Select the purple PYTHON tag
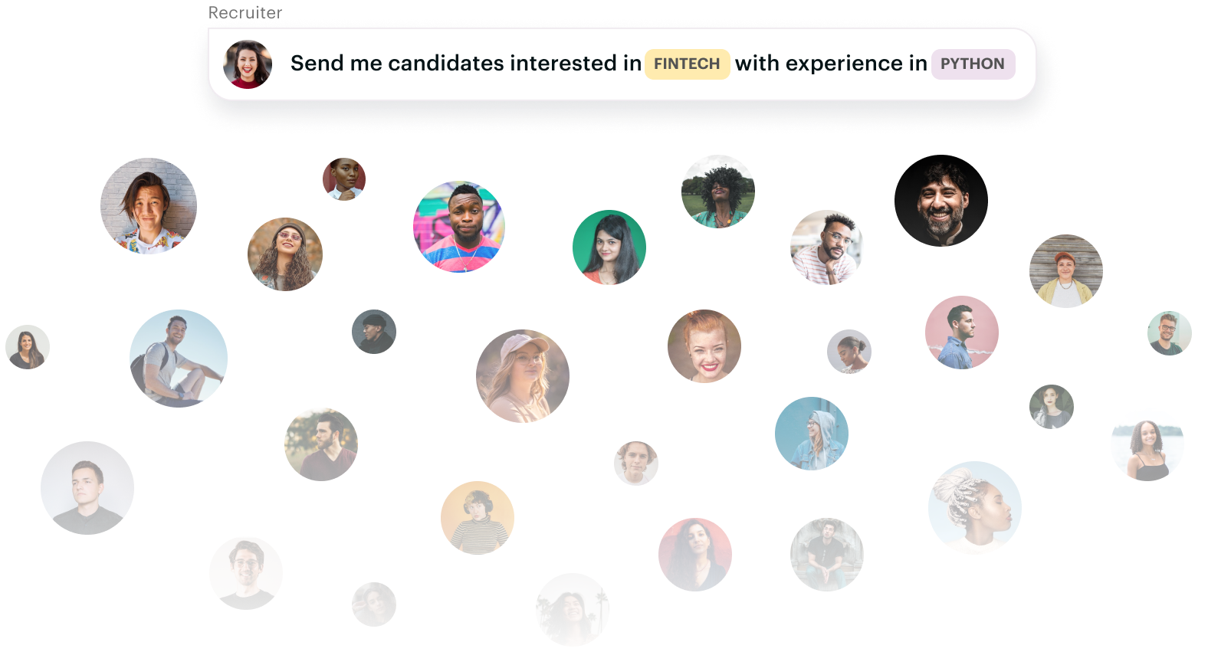Screen dimensions: 1231x665 click(973, 64)
